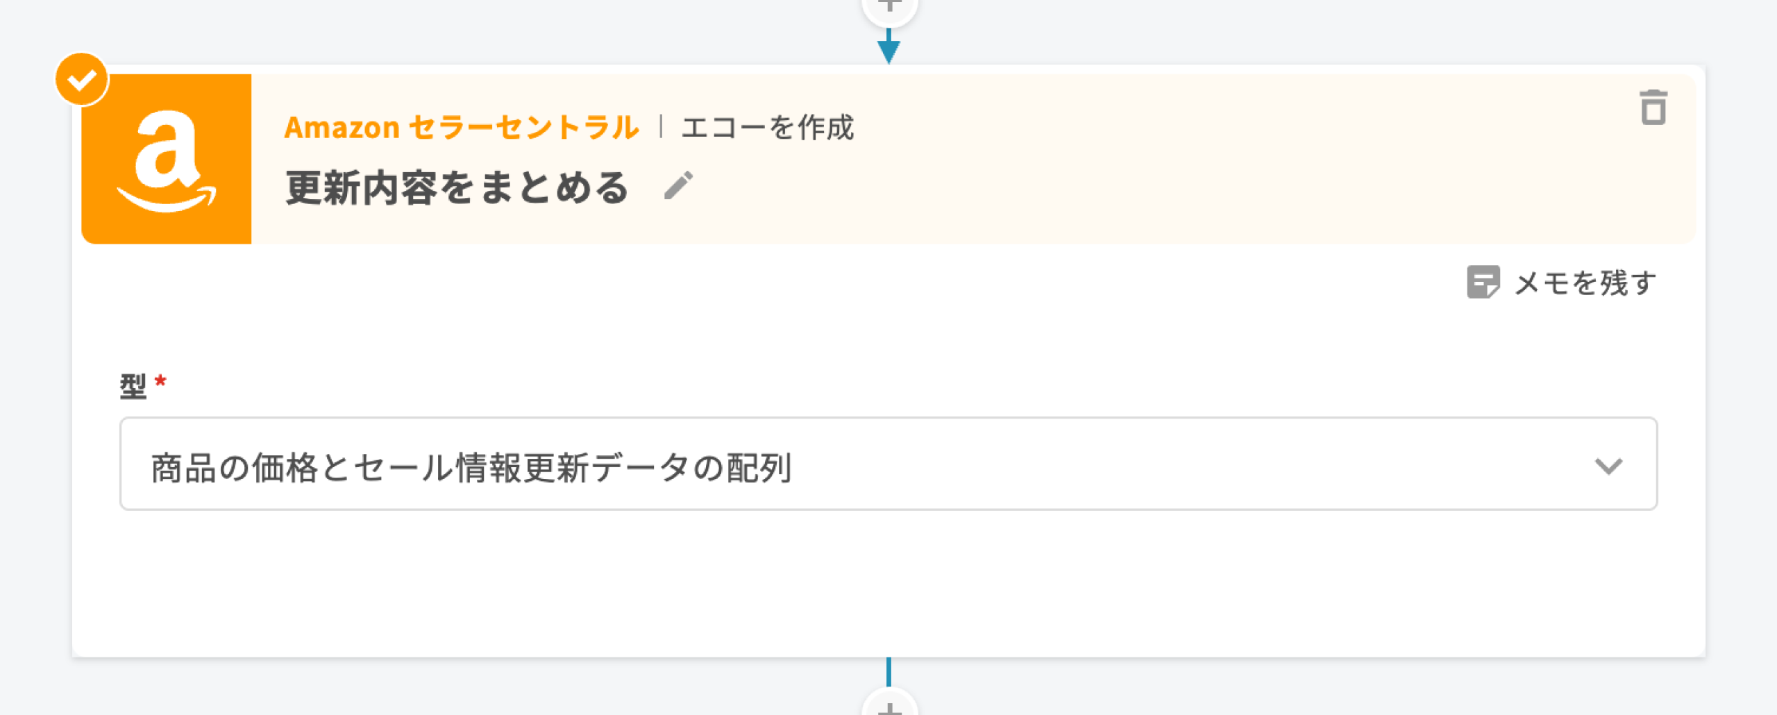Add a step using the top plus button
1777x715 pixels.
click(889, 7)
